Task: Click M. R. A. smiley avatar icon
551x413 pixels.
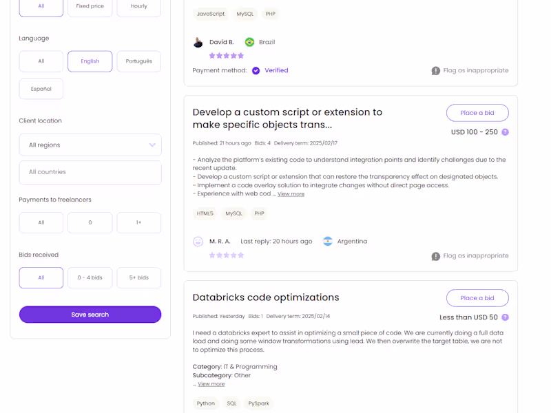Action: (x=198, y=242)
